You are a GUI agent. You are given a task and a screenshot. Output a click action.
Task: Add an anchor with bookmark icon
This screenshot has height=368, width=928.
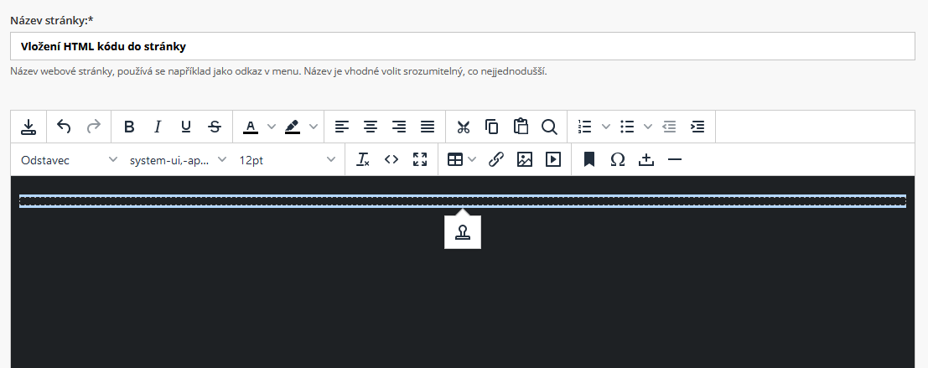coord(589,159)
